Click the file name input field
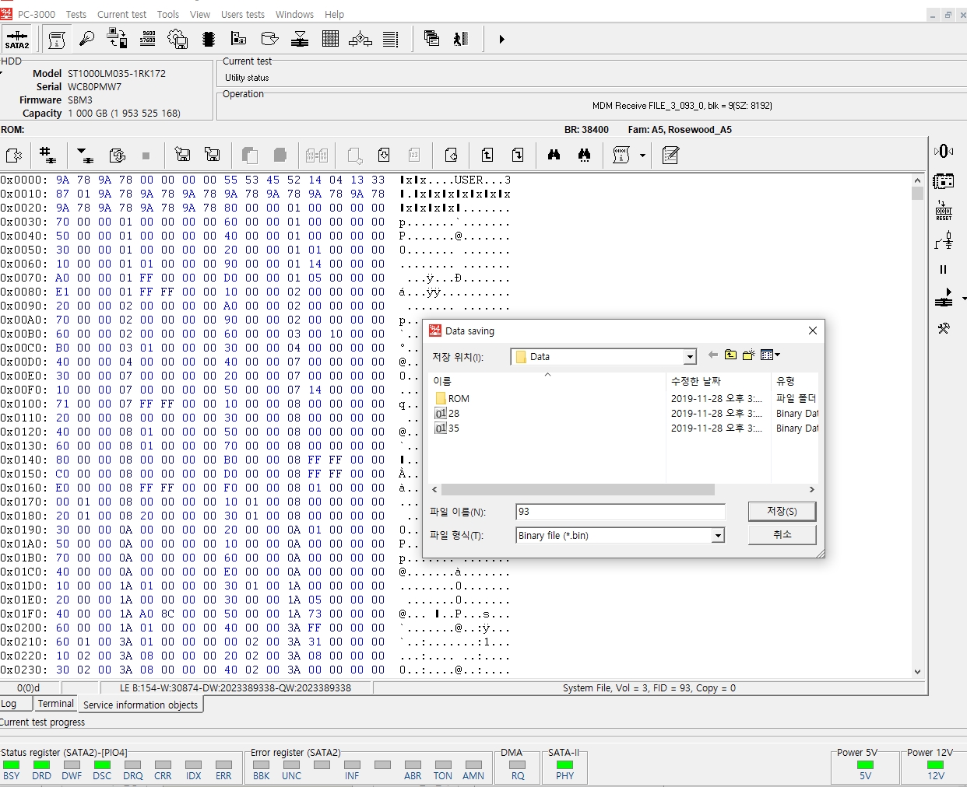The height and width of the screenshot is (787, 967). pos(620,512)
